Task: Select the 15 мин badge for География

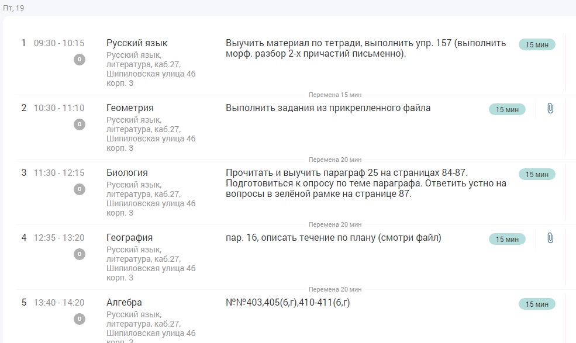Action: pos(507,239)
